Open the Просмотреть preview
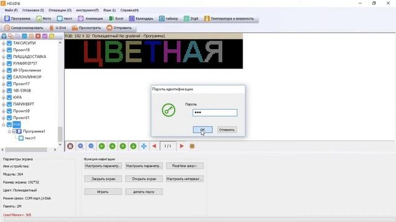Viewport: 396px width, 222px height. pyautogui.click(x=86, y=28)
